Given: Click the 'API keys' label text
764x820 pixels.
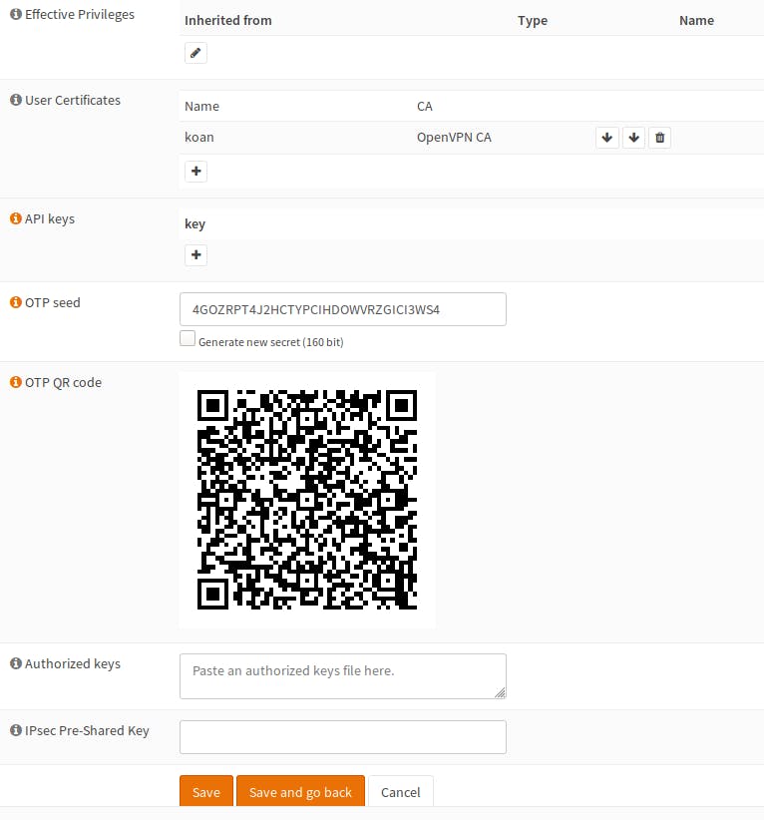Looking at the screenshot, I should (50, 219).
